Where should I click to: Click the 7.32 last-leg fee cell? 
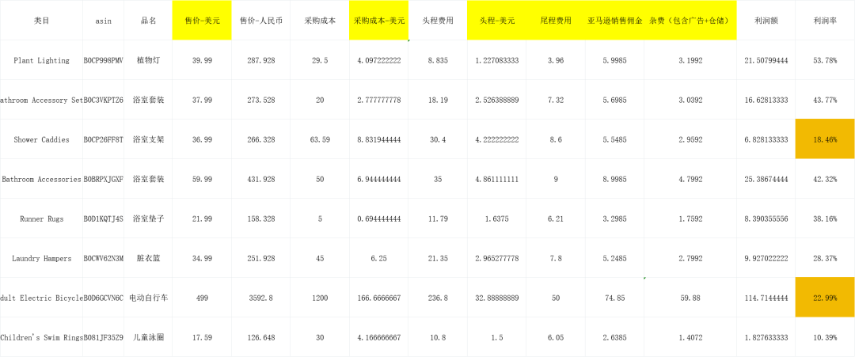tap(556, 100)
